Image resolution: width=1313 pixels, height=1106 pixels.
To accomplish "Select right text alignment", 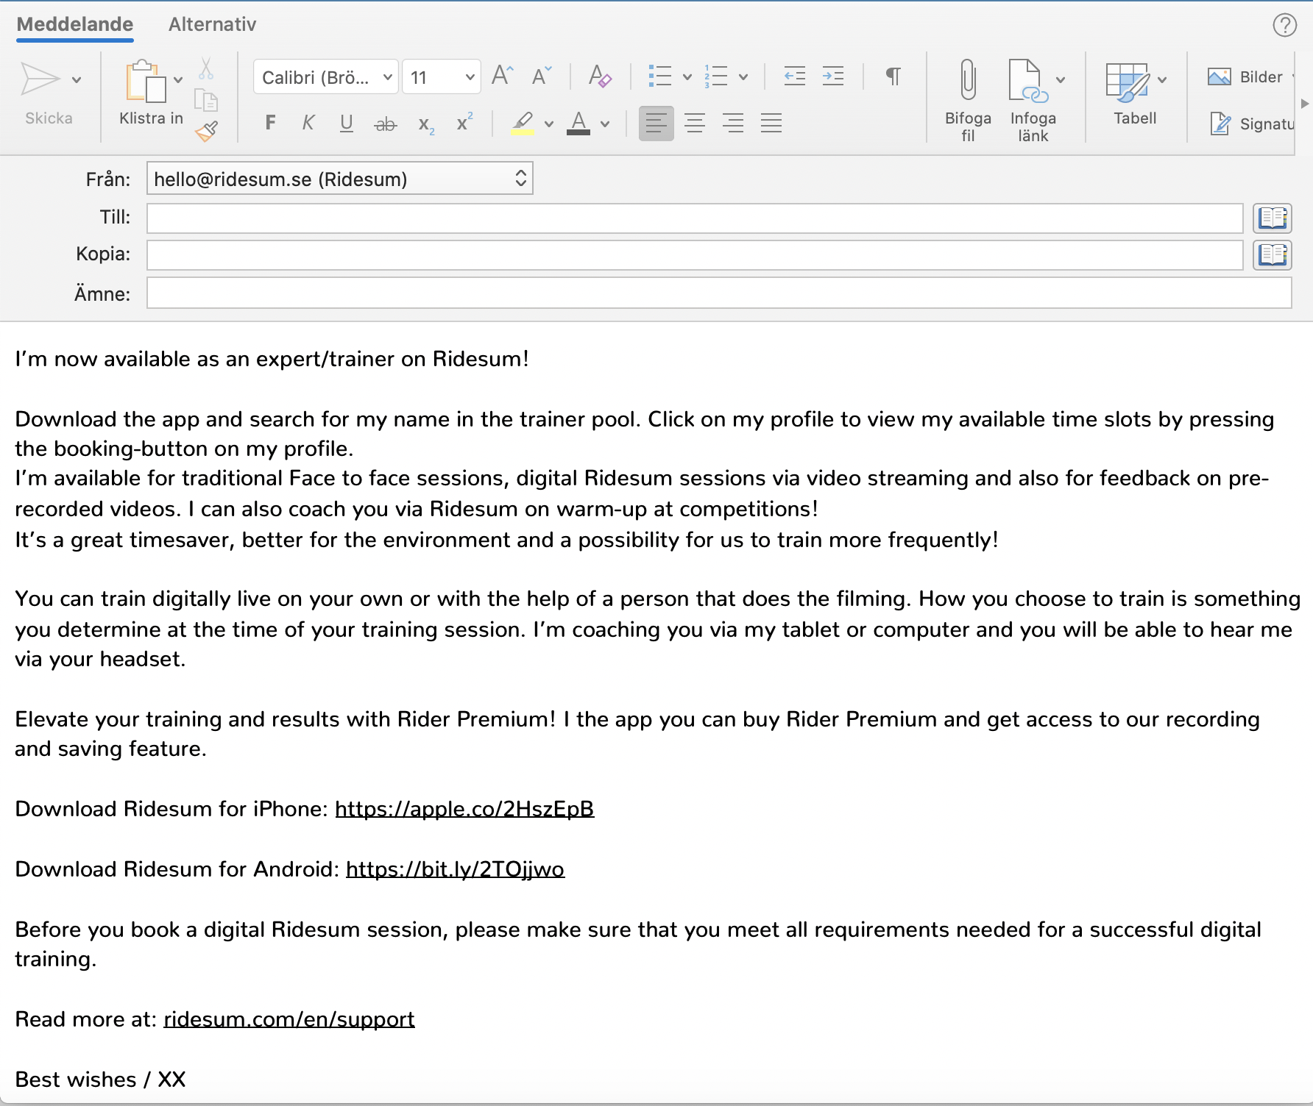I will [x=733, y=123].
